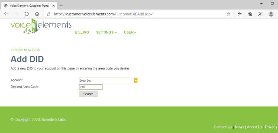278x133 pixels.
Task: Open the Contact Us footer link
Action: (x=223, y=127)
